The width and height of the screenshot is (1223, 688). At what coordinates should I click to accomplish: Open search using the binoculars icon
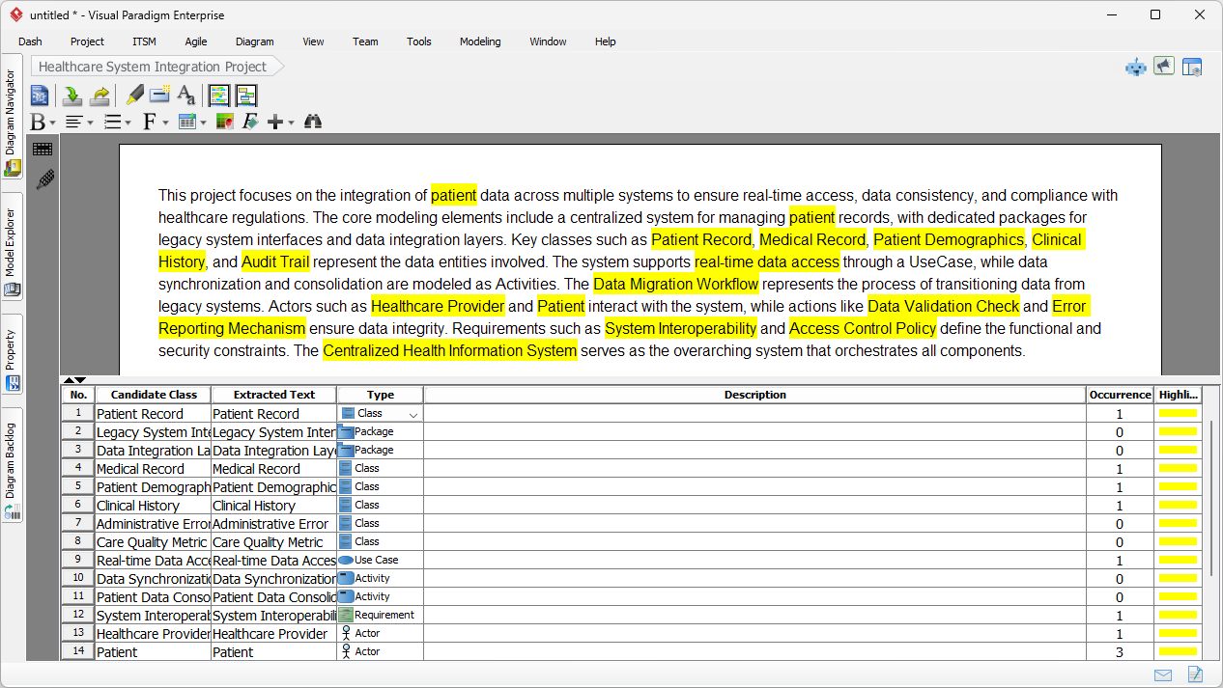(x=312, y=122)
